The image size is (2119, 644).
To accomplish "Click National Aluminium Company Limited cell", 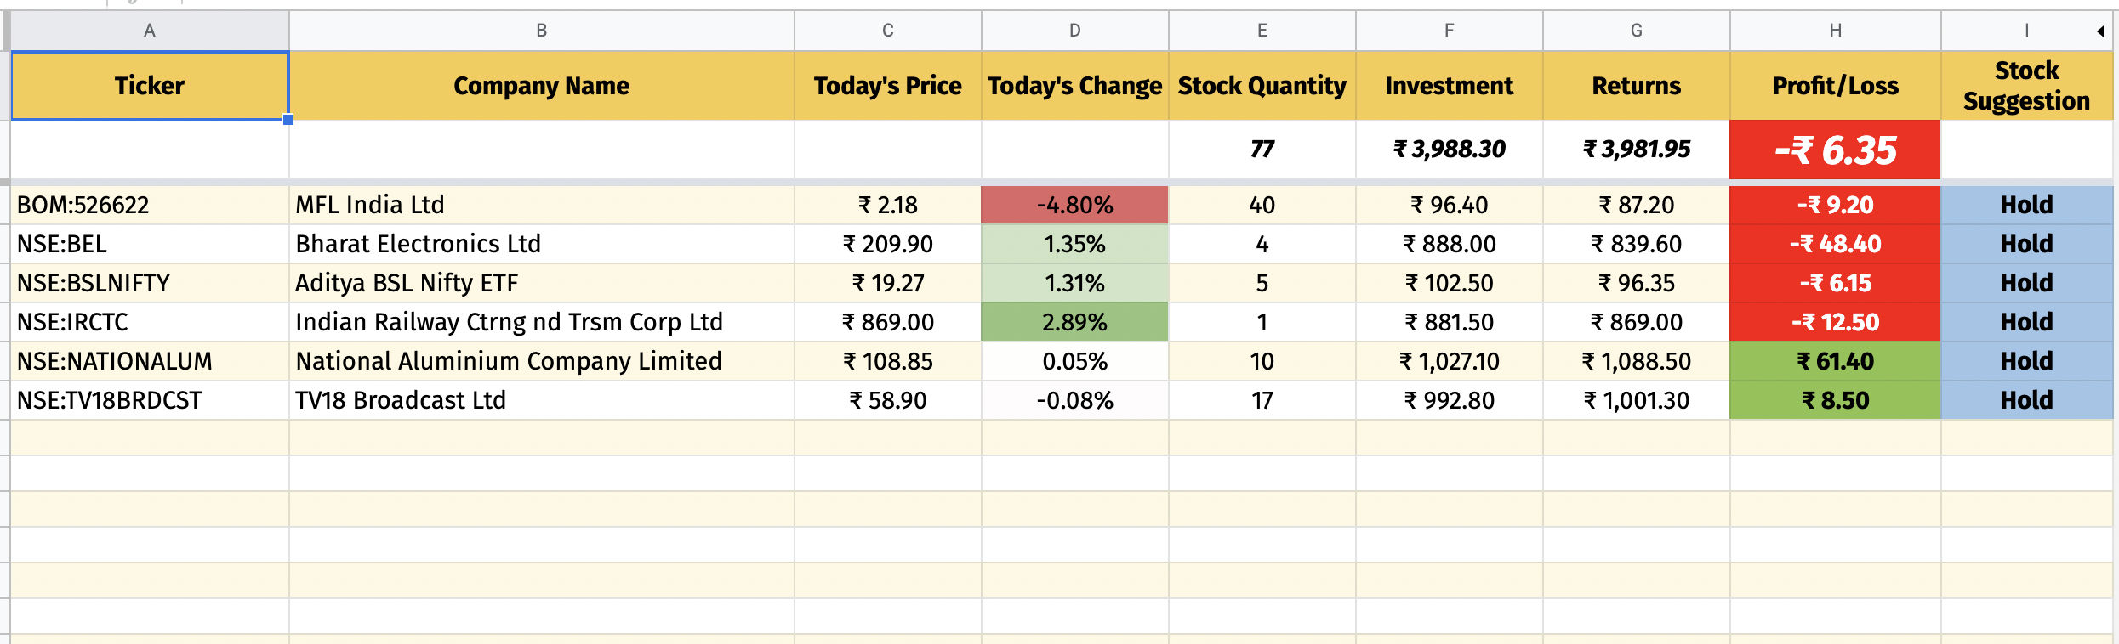I will (x=542, y=361).
